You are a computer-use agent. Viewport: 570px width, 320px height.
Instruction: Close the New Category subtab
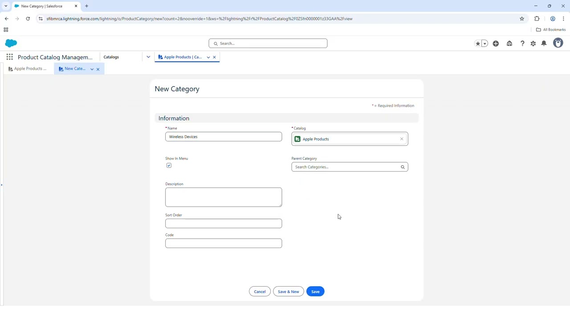pos(98,69)
